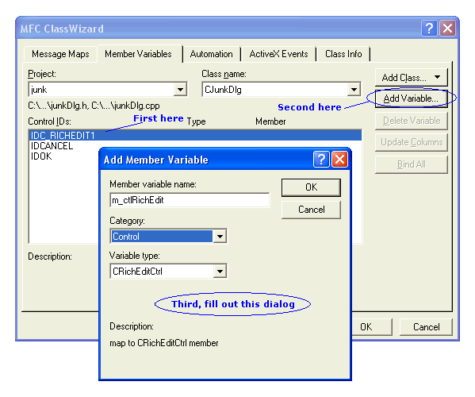Click the Bind All button
Image resolution: width=475 pixels, height=397 pixels.
point(411,164)
